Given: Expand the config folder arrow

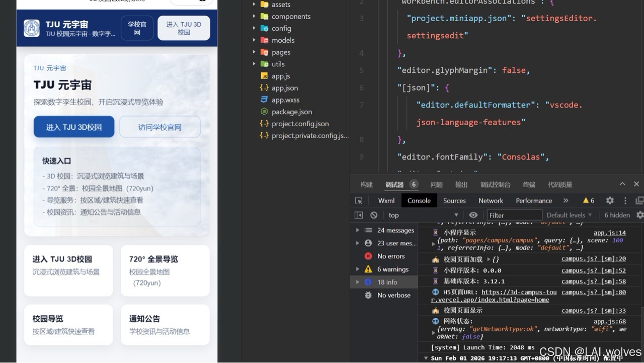Looking at the screenshot, I should click(254, 28).
